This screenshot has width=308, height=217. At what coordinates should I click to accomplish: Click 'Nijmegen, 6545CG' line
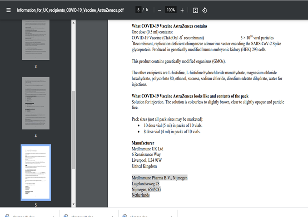146,189
